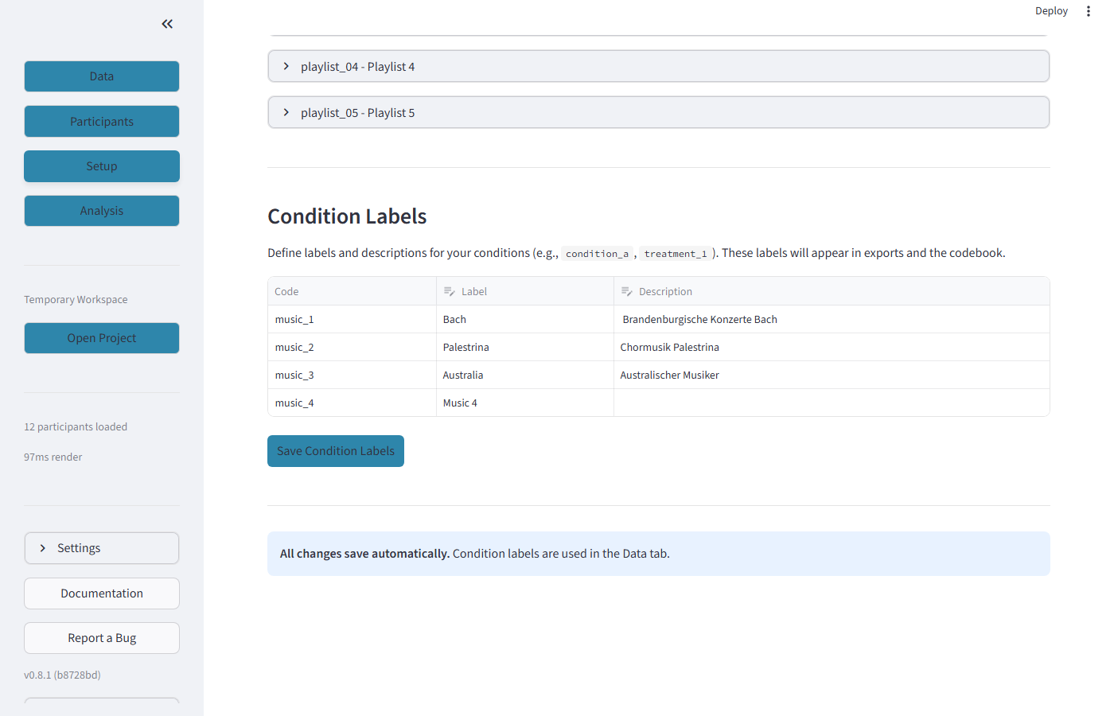This screenshot has width=1114, height=716.
Task: Open the Participants page
Action: pyautogui.click(x=102, y=122)
